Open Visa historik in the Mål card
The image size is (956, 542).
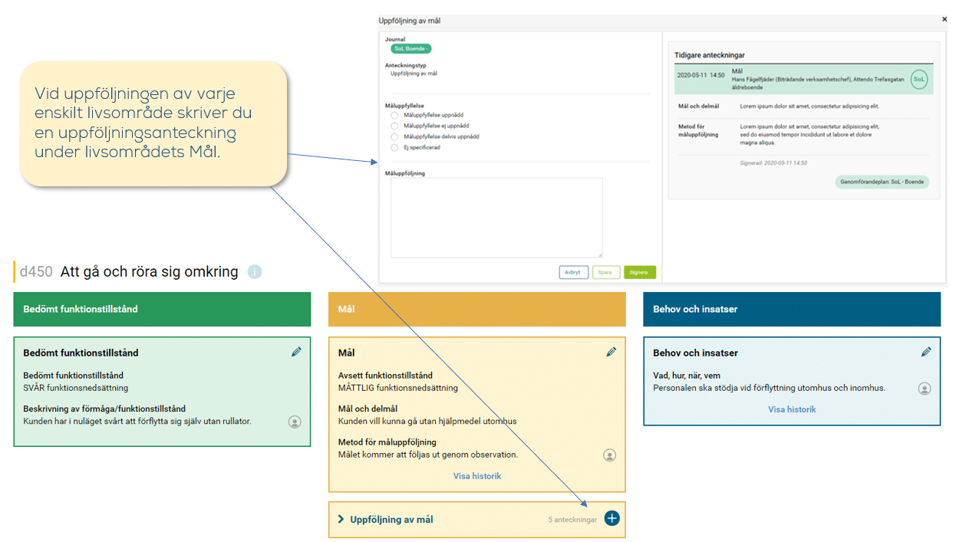[x=477, y=476]
